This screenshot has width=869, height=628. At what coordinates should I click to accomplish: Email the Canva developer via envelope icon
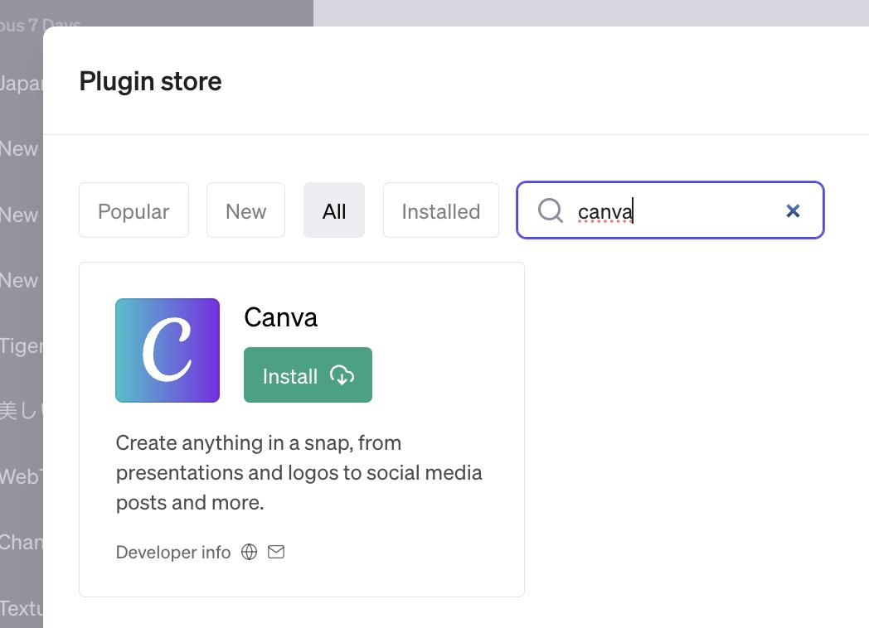(x=276, y=552)
